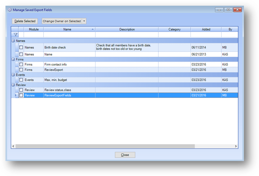Select the highlighted 'ReviewExportFields' cell

point(69,95)
